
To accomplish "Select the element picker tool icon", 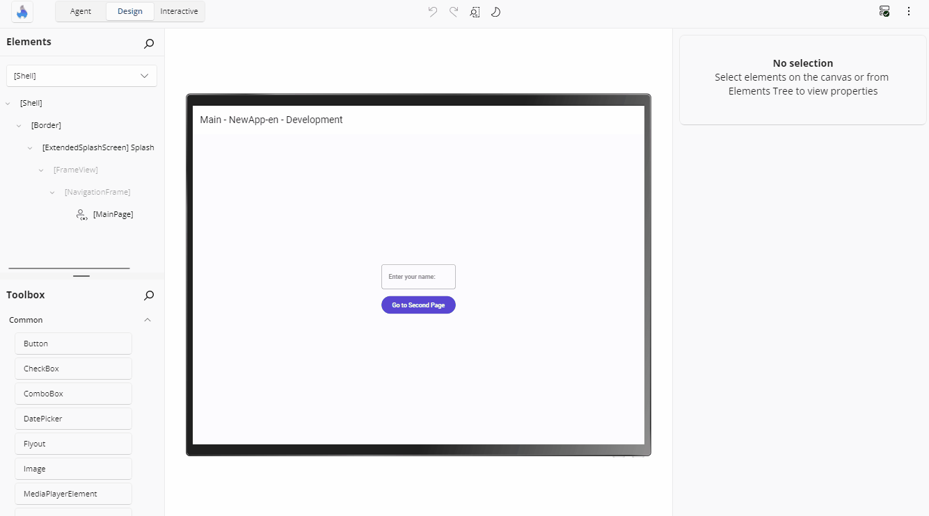I will 475,12.
